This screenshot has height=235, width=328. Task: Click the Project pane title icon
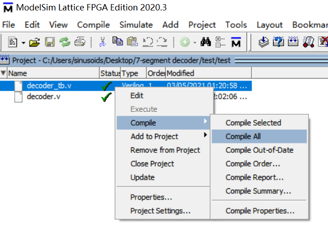5,60
